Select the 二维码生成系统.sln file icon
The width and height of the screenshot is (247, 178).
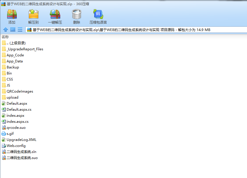4,152
